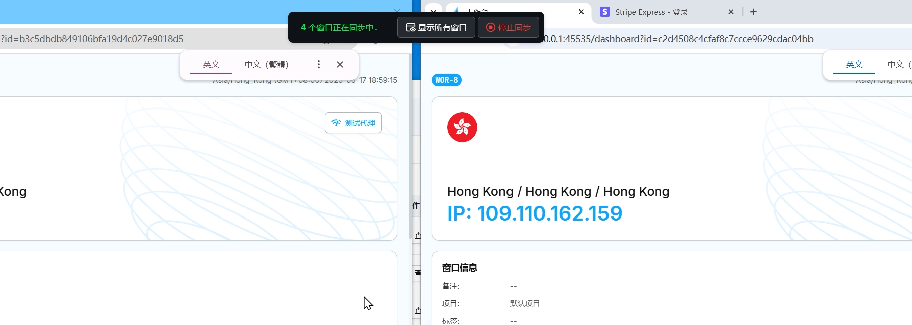The height and width of the screenshot is (325, 912).
Task: Click the Hong Kong flag icon
Action: (462, 127)
